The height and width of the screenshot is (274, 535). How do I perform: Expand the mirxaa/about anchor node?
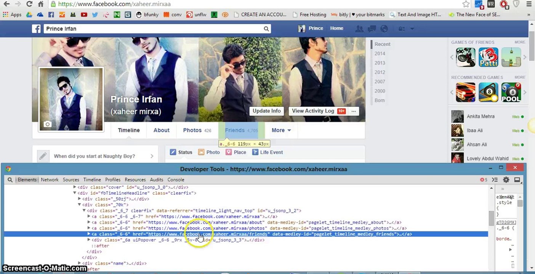(x=89, y=222)
